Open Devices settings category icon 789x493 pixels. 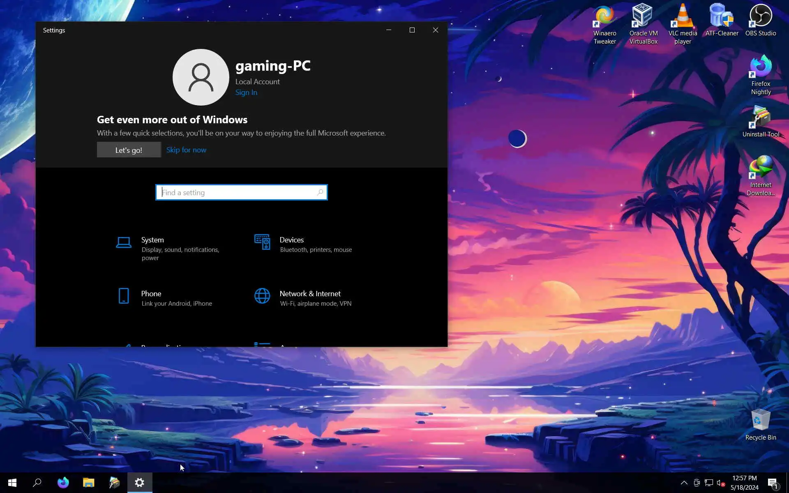pyautogui.click(x=262, y=242)
